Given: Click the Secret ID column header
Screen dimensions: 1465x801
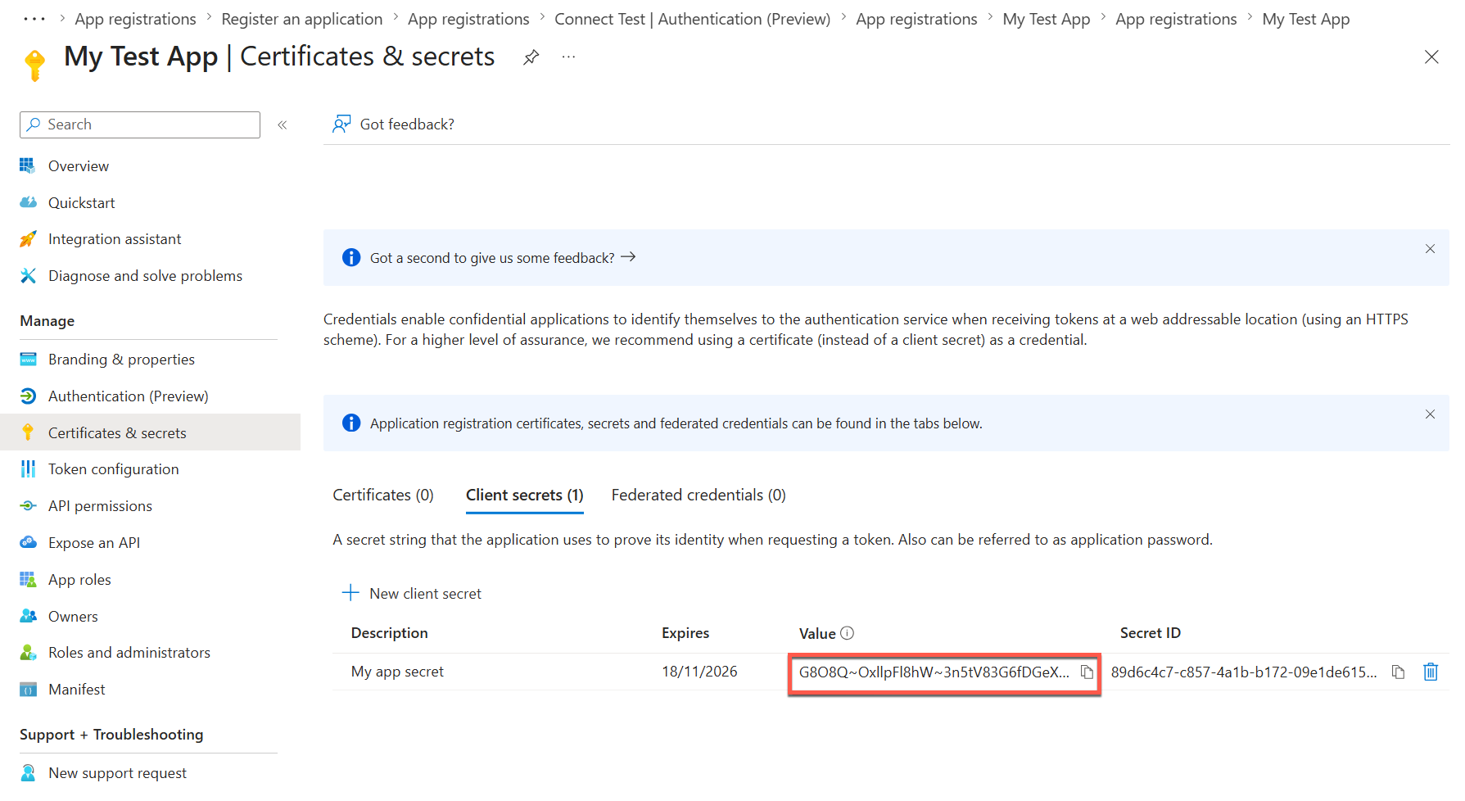Looking at the screenshot, I should coord(1151,633).
